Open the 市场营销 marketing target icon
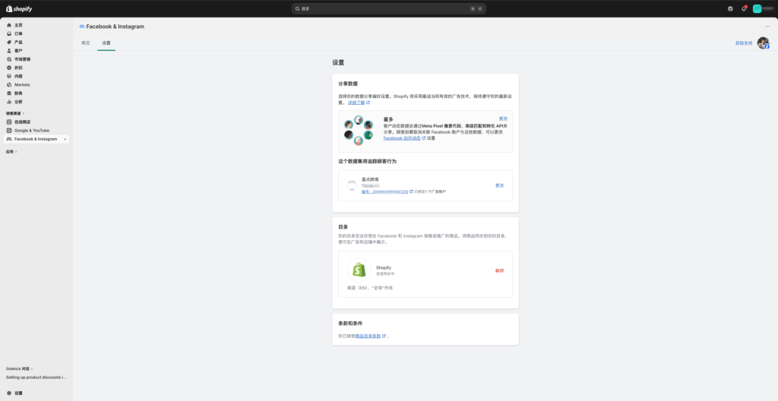The height and width of the screenshot is (401, 778). click(x=9, y=59)
